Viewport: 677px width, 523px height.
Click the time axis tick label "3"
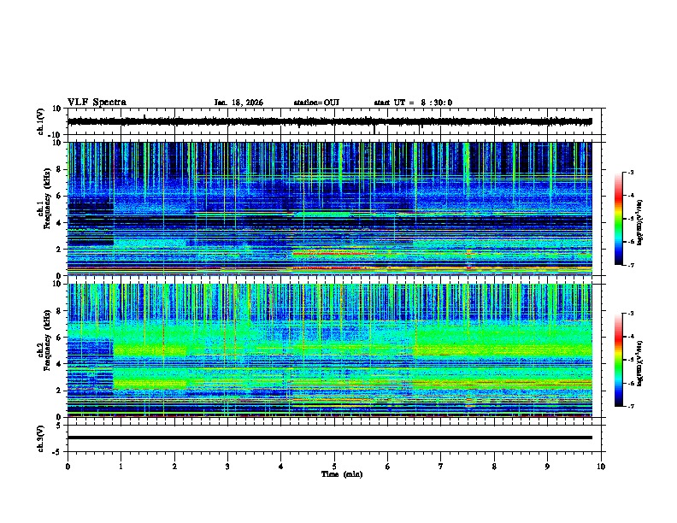[x=227, y=467]
